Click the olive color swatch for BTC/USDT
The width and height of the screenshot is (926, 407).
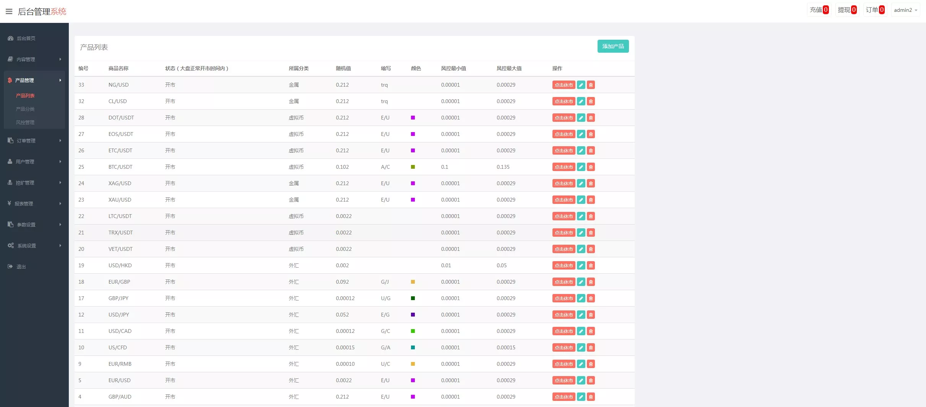point(413,167)
